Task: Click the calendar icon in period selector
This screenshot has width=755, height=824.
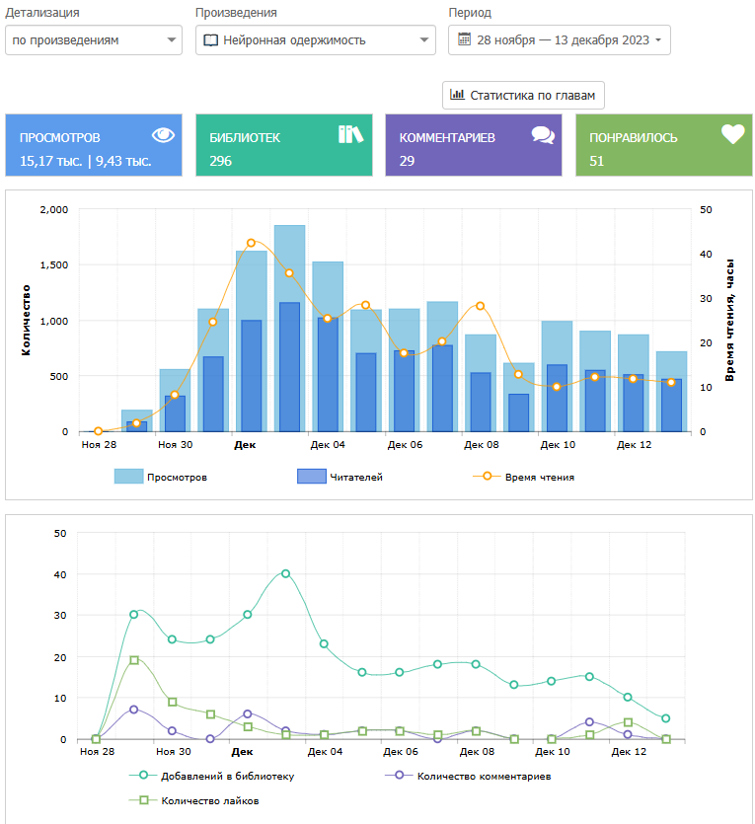Action: pyautogui.click(x=464, y=40)
